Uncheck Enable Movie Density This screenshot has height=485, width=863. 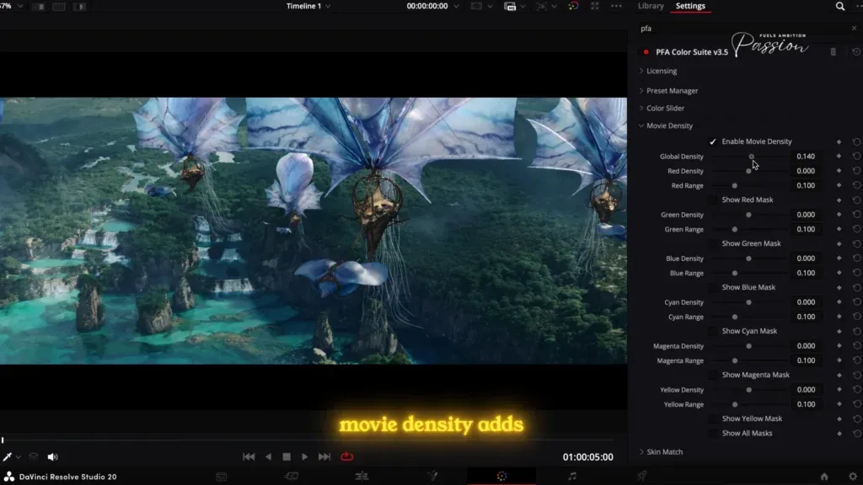point(713,141)
